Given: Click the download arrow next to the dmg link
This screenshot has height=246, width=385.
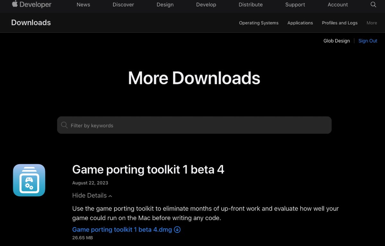Looking at the screenshot, I should click(x=177, y=229).
